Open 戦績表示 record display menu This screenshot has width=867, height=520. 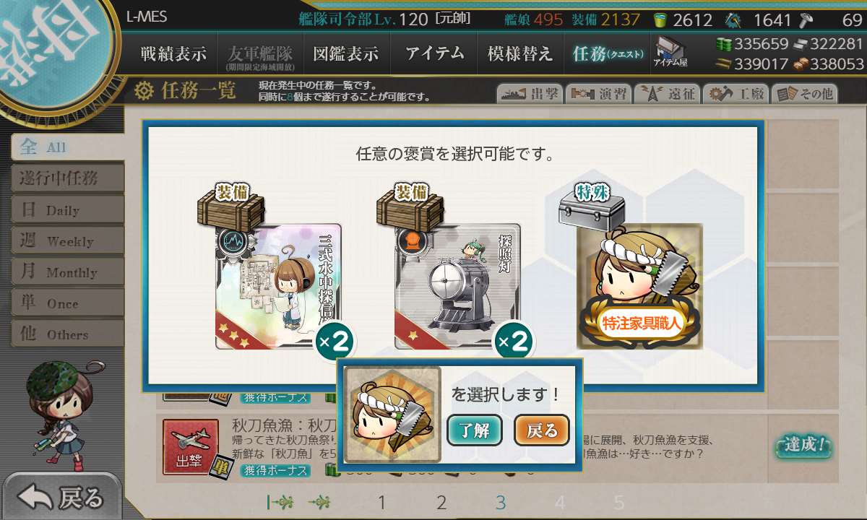click(173, 53)
